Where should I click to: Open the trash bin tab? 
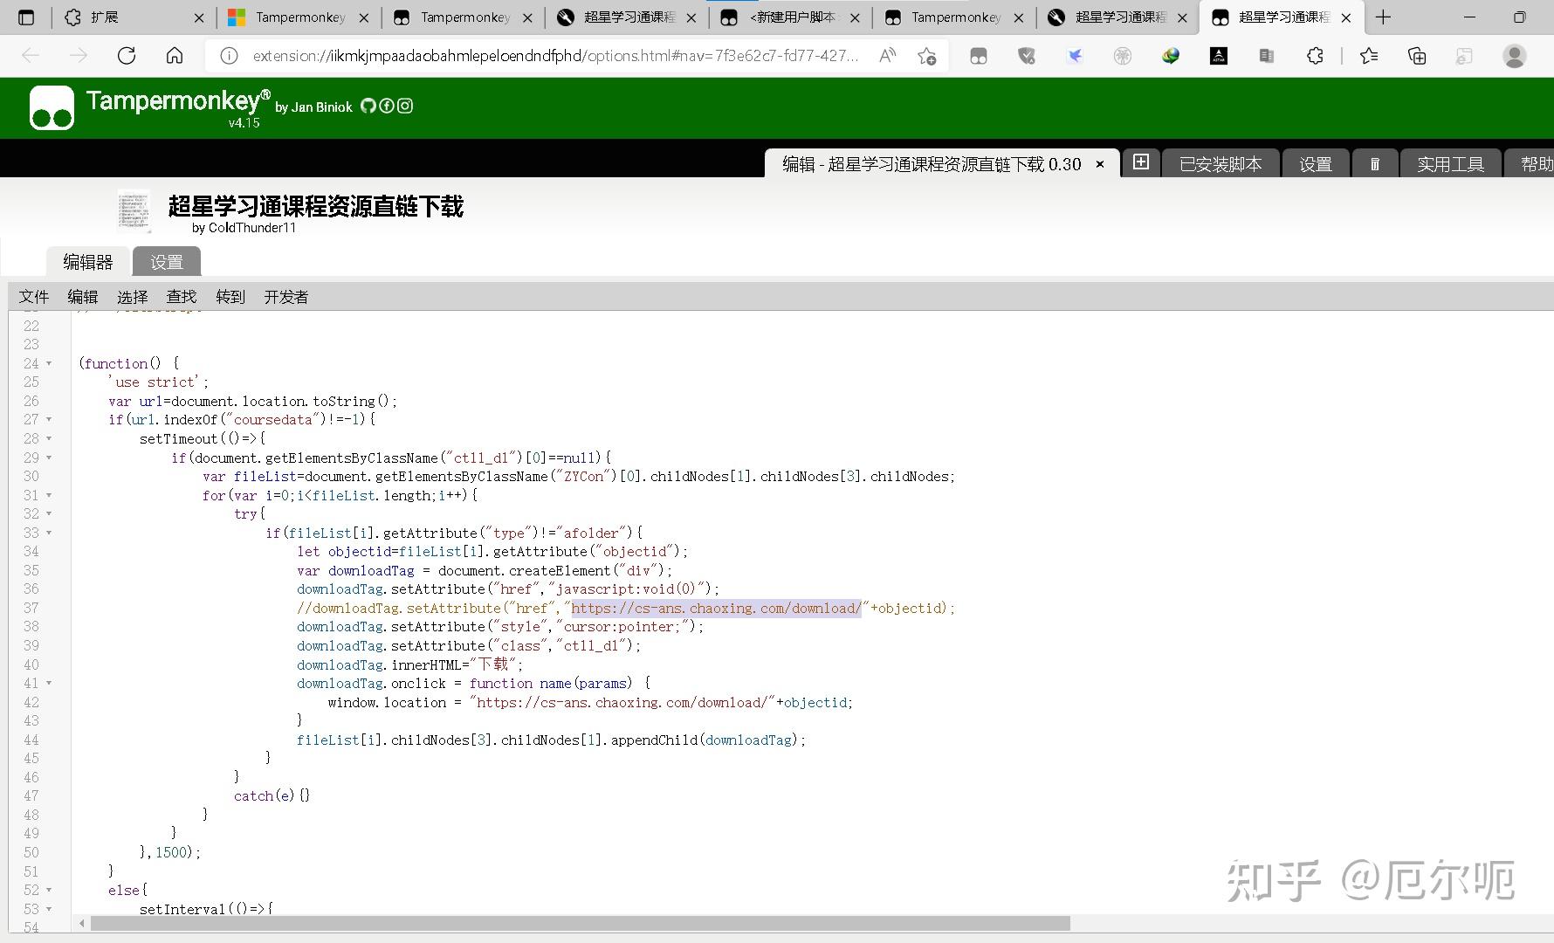click(1375, 163)
